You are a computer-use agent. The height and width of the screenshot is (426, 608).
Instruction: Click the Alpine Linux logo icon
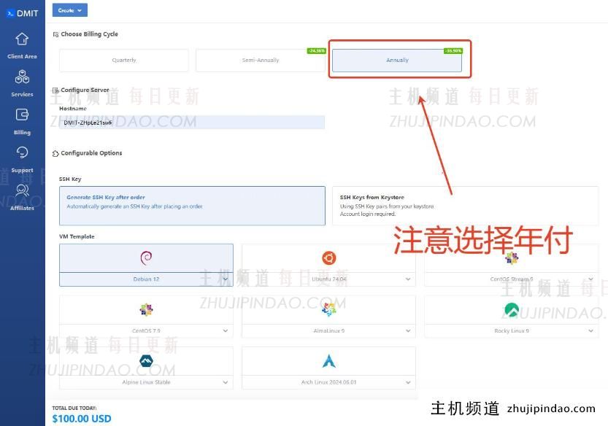(x=146, y=361)
